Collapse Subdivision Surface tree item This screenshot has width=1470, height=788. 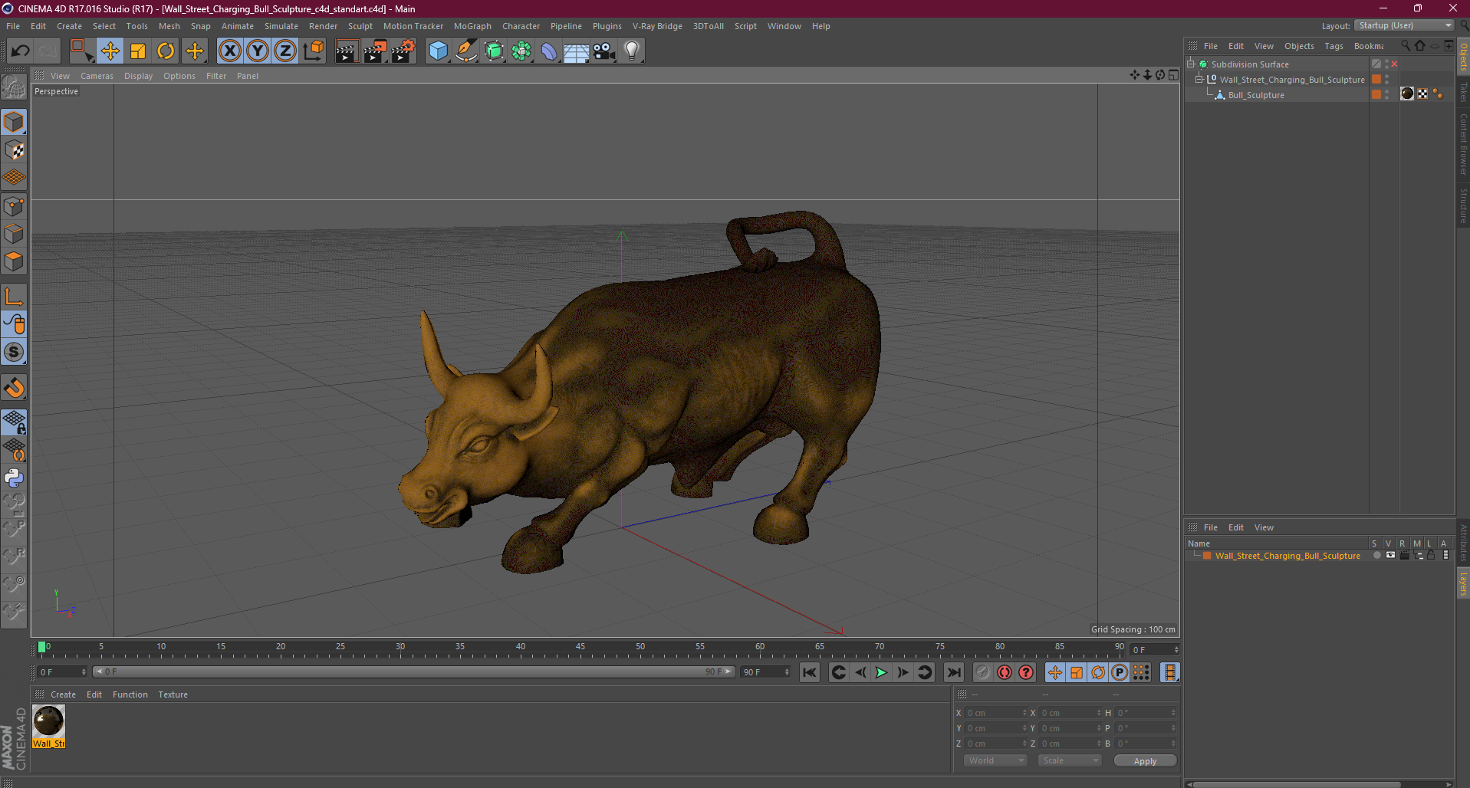pos(1191,64)
